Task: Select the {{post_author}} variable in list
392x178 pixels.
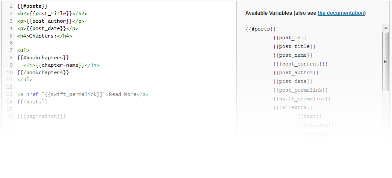Action: pyautogui.click(x=296, y=73)
